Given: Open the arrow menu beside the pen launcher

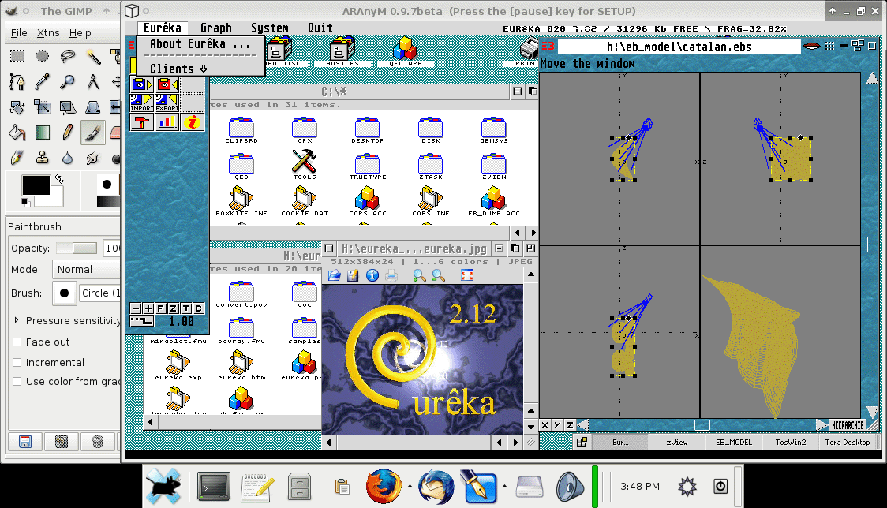Looking at the screenshot, I should tap(504, 486).
